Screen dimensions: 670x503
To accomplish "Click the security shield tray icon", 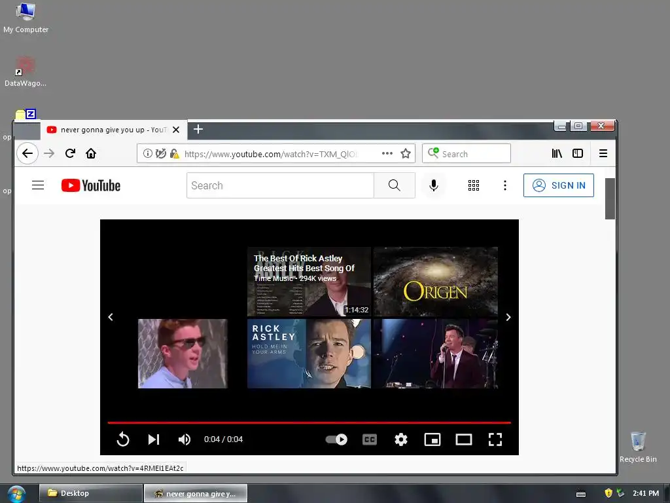I will pyautogui.click(x=608, y=493).
